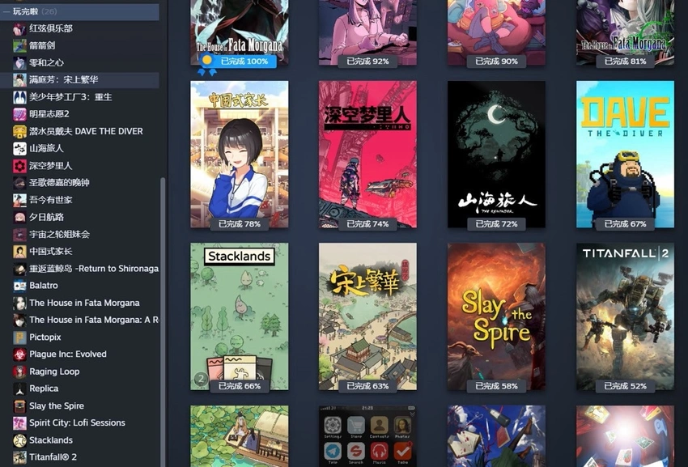Click the 夕日航路 game icon
The height and width of the screenshot is (467, 688).
tap(19, 217)
